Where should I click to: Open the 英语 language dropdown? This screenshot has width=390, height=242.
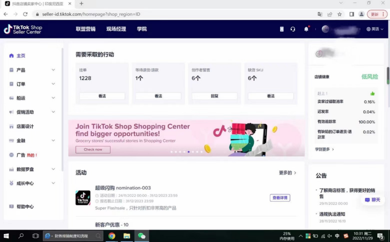[x=374, y=29]
